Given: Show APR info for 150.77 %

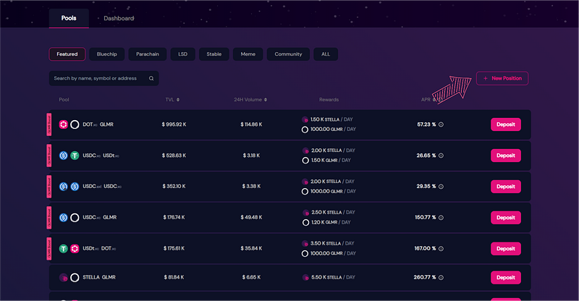Looking at the screenshot, I should click(441, 218).
